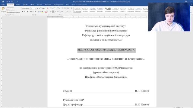Open the borders button in paragraph group
Screen dimensions: 193x108
point(69,12)
